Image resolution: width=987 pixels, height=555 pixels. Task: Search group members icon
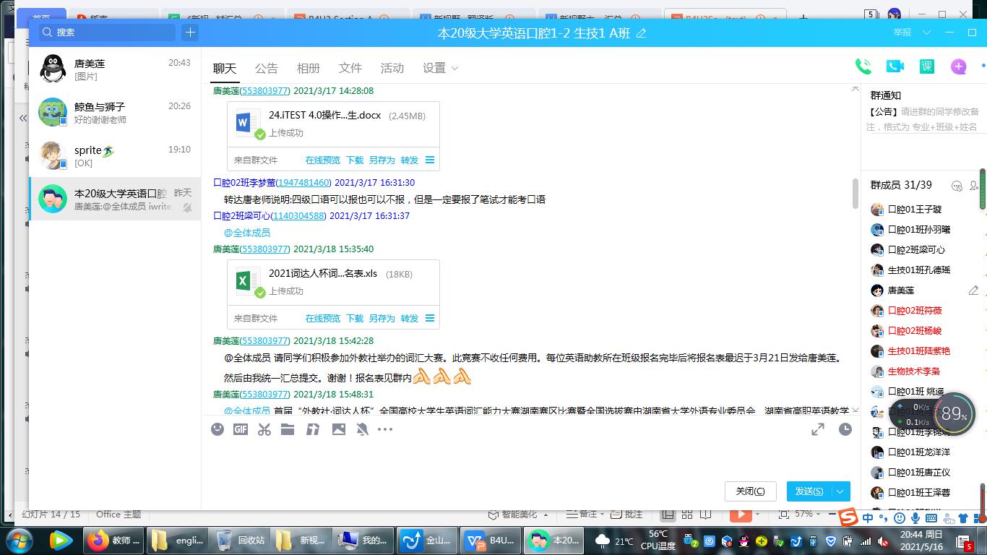click(x=957, y=186)
